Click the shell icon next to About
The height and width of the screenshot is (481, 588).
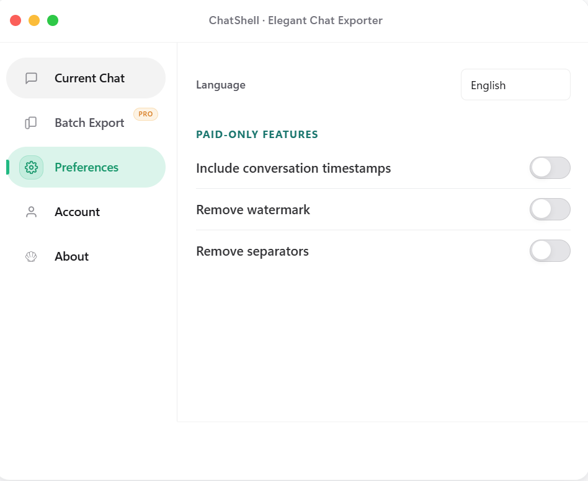pyautogui.click(x=31, y=256)
